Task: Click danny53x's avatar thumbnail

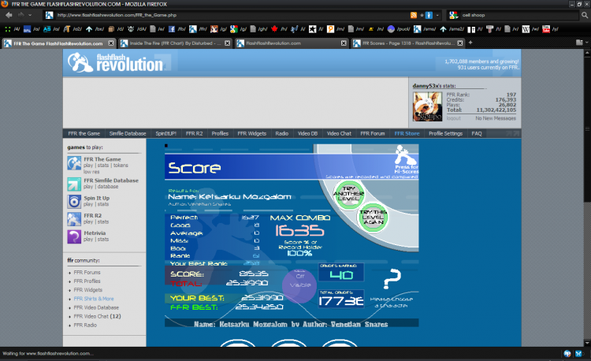Action: pos(427,106)
